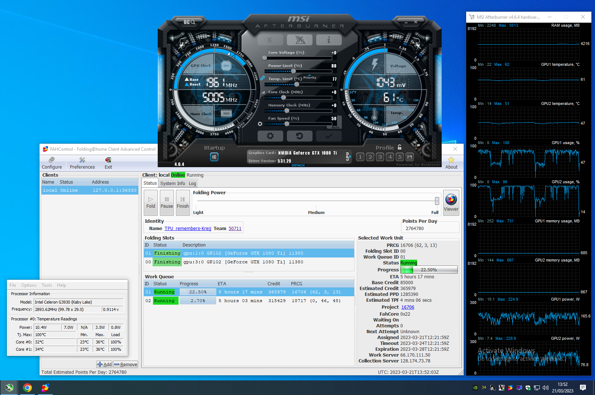The height and width of the screenshot is (395, 595).
Task: Toggle power and temp limit link icon
Action: point(262,78)
